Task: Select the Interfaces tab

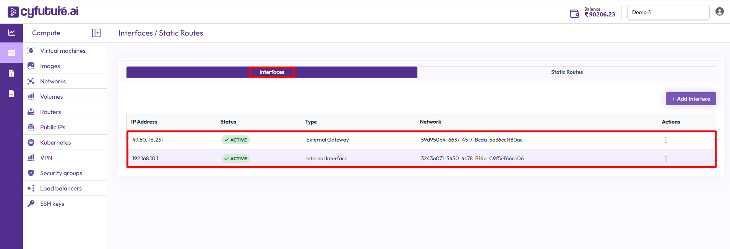Action: (272, 72)
